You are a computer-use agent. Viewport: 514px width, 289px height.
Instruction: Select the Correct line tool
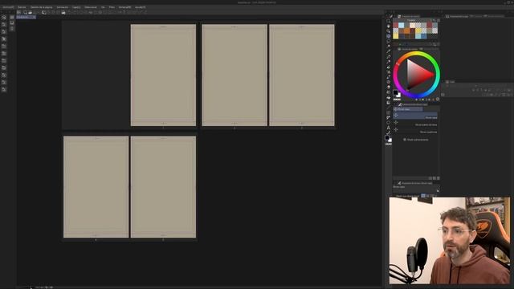389,132
